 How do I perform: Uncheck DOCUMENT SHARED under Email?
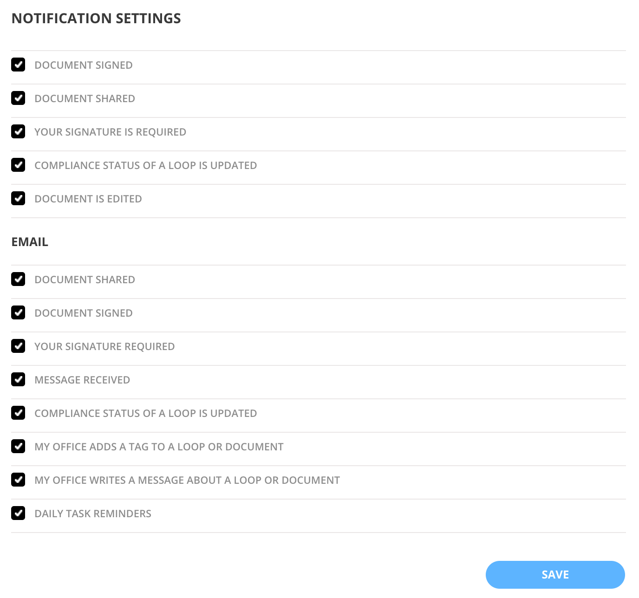pos(18,279)
